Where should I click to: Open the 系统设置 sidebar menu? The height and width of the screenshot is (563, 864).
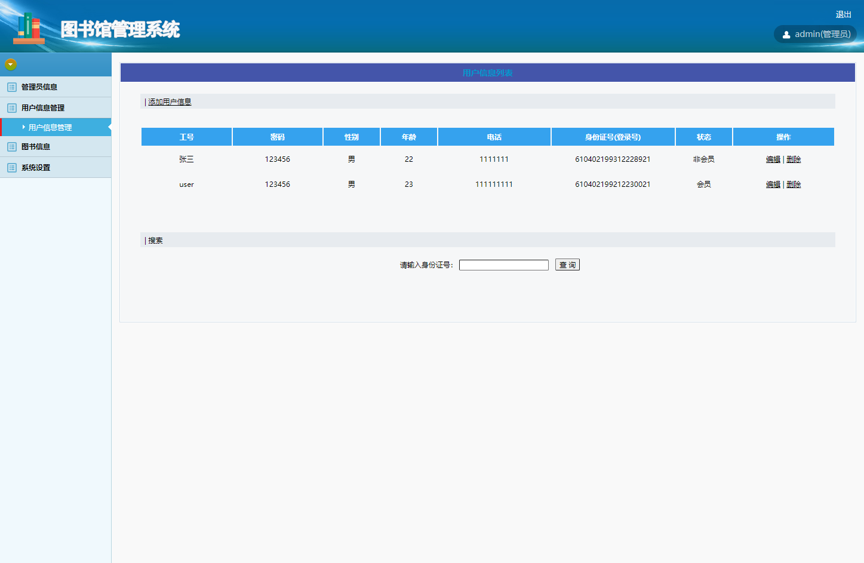tap(36, 168)
